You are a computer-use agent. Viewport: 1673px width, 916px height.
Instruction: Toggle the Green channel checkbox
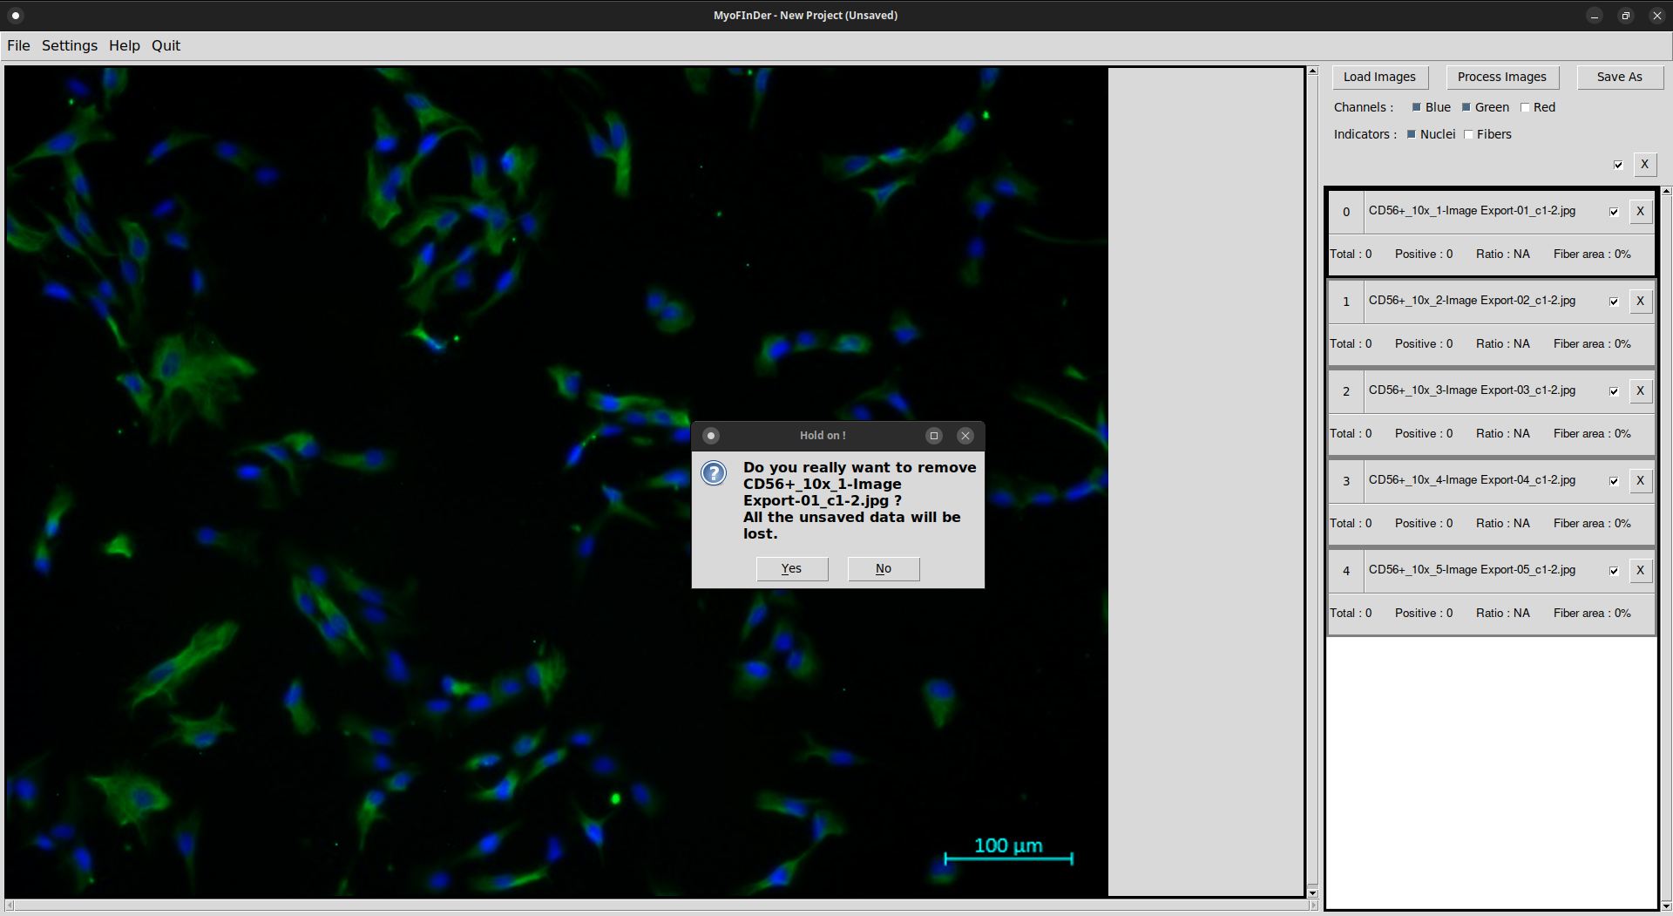point(1466,107)
